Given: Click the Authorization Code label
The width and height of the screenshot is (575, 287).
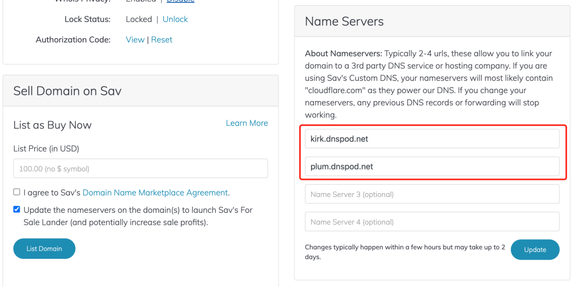Looking at the screenshot, I should click(73, 40).
